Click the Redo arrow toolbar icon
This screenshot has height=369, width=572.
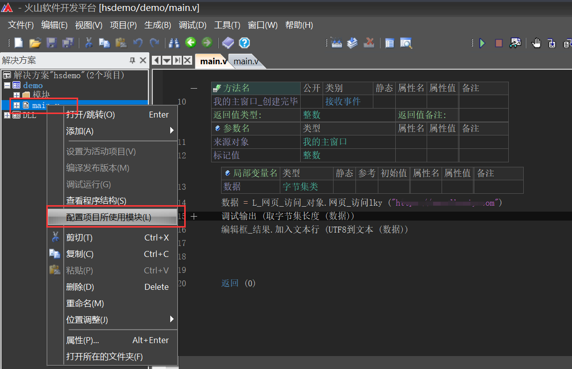click(154, 43)
